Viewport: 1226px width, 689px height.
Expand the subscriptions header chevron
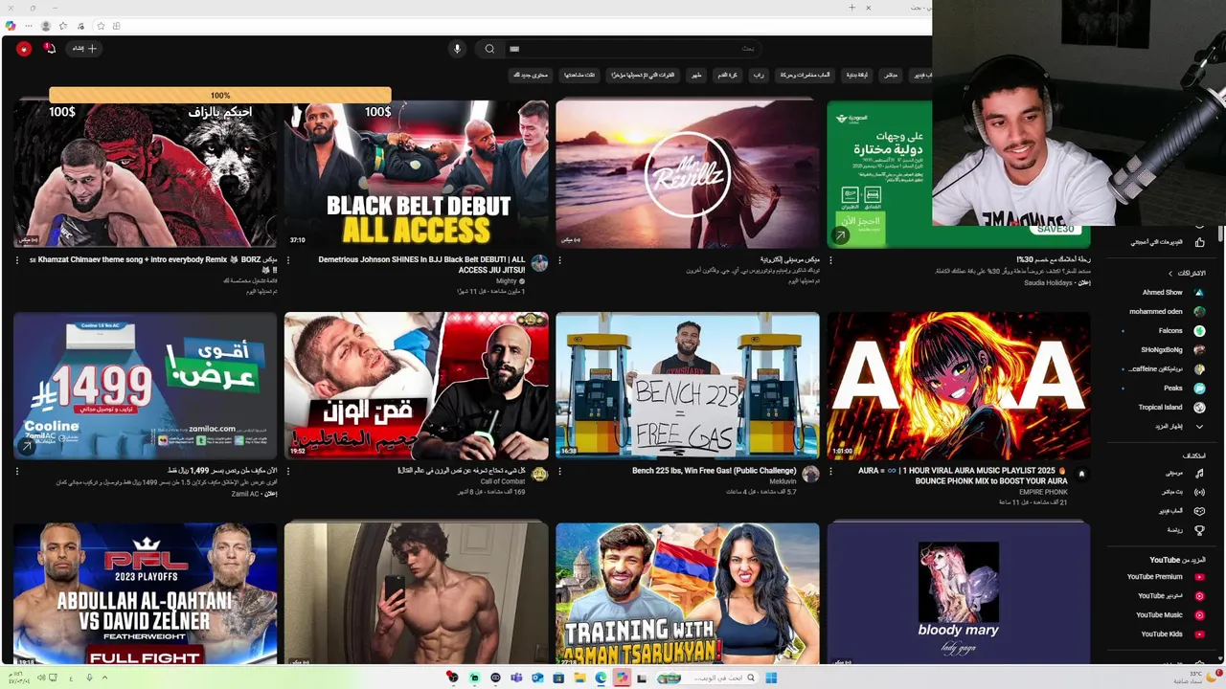[1169, 274]
